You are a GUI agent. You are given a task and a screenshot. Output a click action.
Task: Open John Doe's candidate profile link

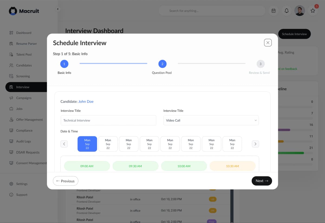tap(86, 101)
